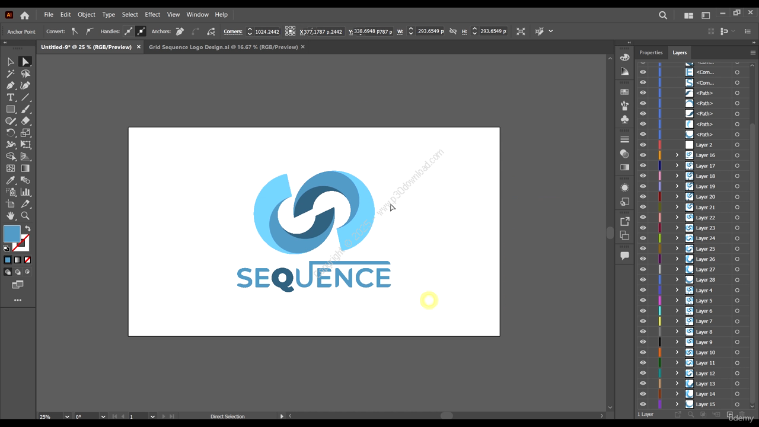
Task: Open the zoom level dropdown at 25%
Action: click(66, 416)
